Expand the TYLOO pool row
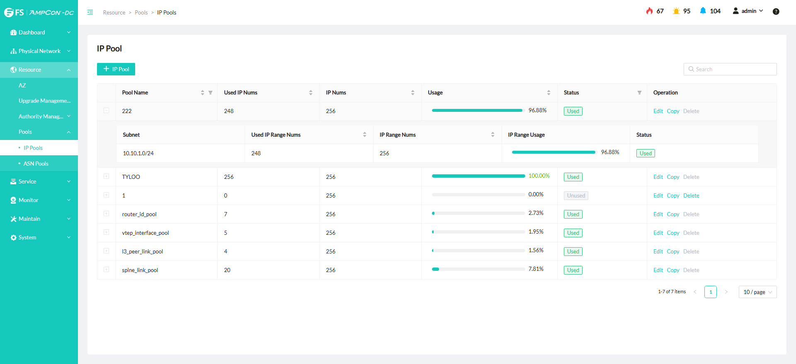Viewport: 796px width, 364px height. pyautogui.click(x=107, y=176)
